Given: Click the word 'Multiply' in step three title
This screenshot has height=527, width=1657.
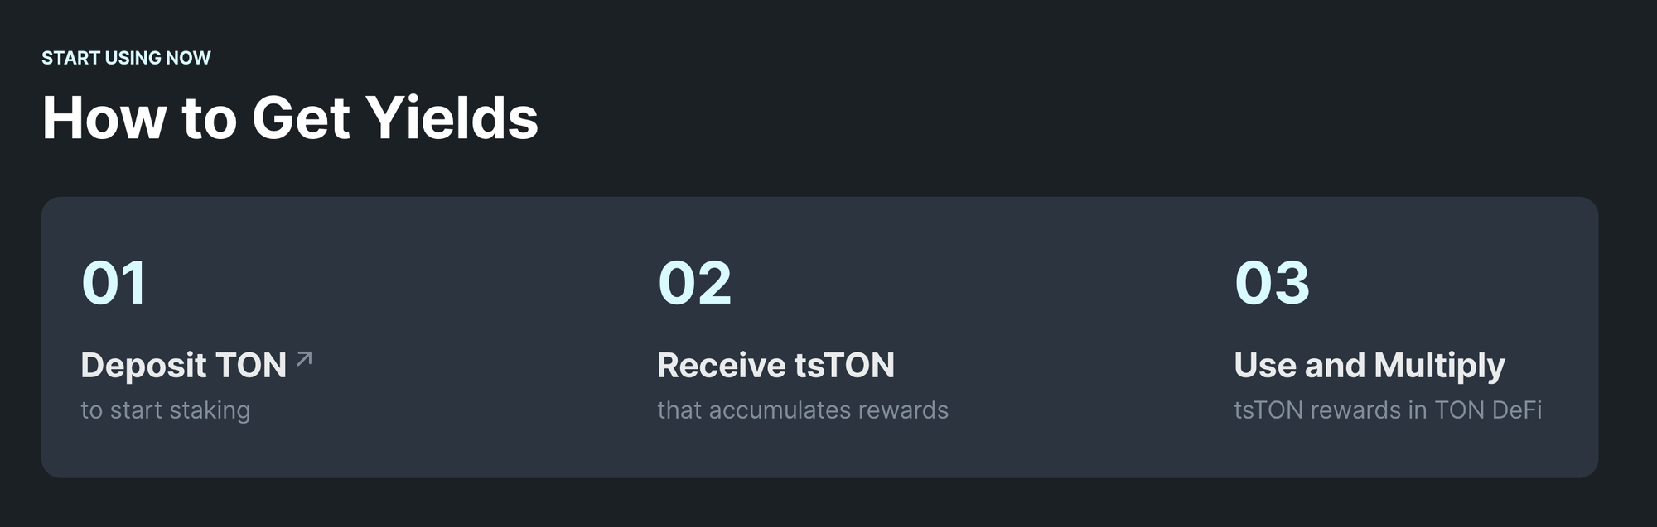Looking at the screenshot, I should pos(1439,366).
